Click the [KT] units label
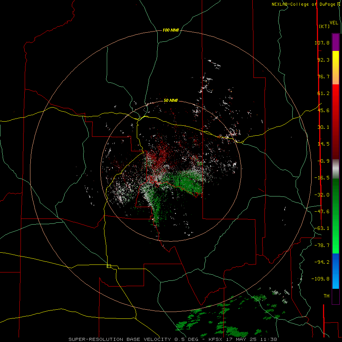 point(324,26)
